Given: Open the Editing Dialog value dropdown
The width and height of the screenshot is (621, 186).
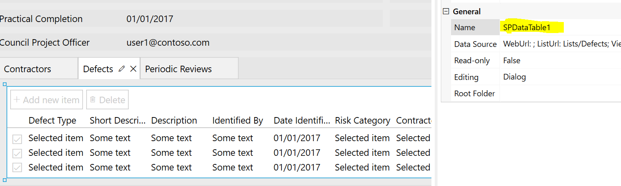Looking at the screenshot, I should [x=560, y=77].
